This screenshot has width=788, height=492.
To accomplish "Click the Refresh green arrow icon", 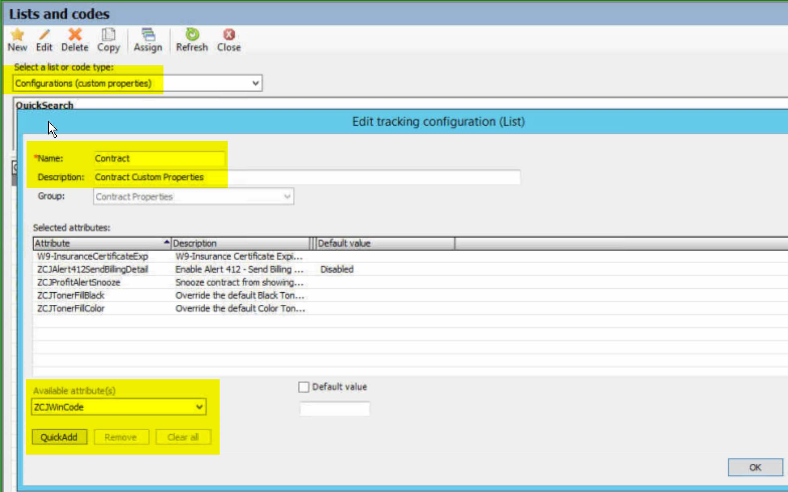I will coord(192,35).
